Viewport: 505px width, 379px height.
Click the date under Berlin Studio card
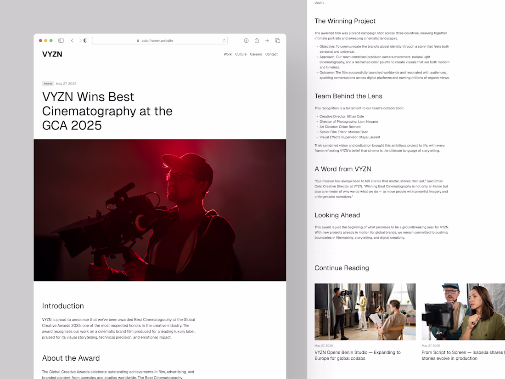(x=324, y=345)
